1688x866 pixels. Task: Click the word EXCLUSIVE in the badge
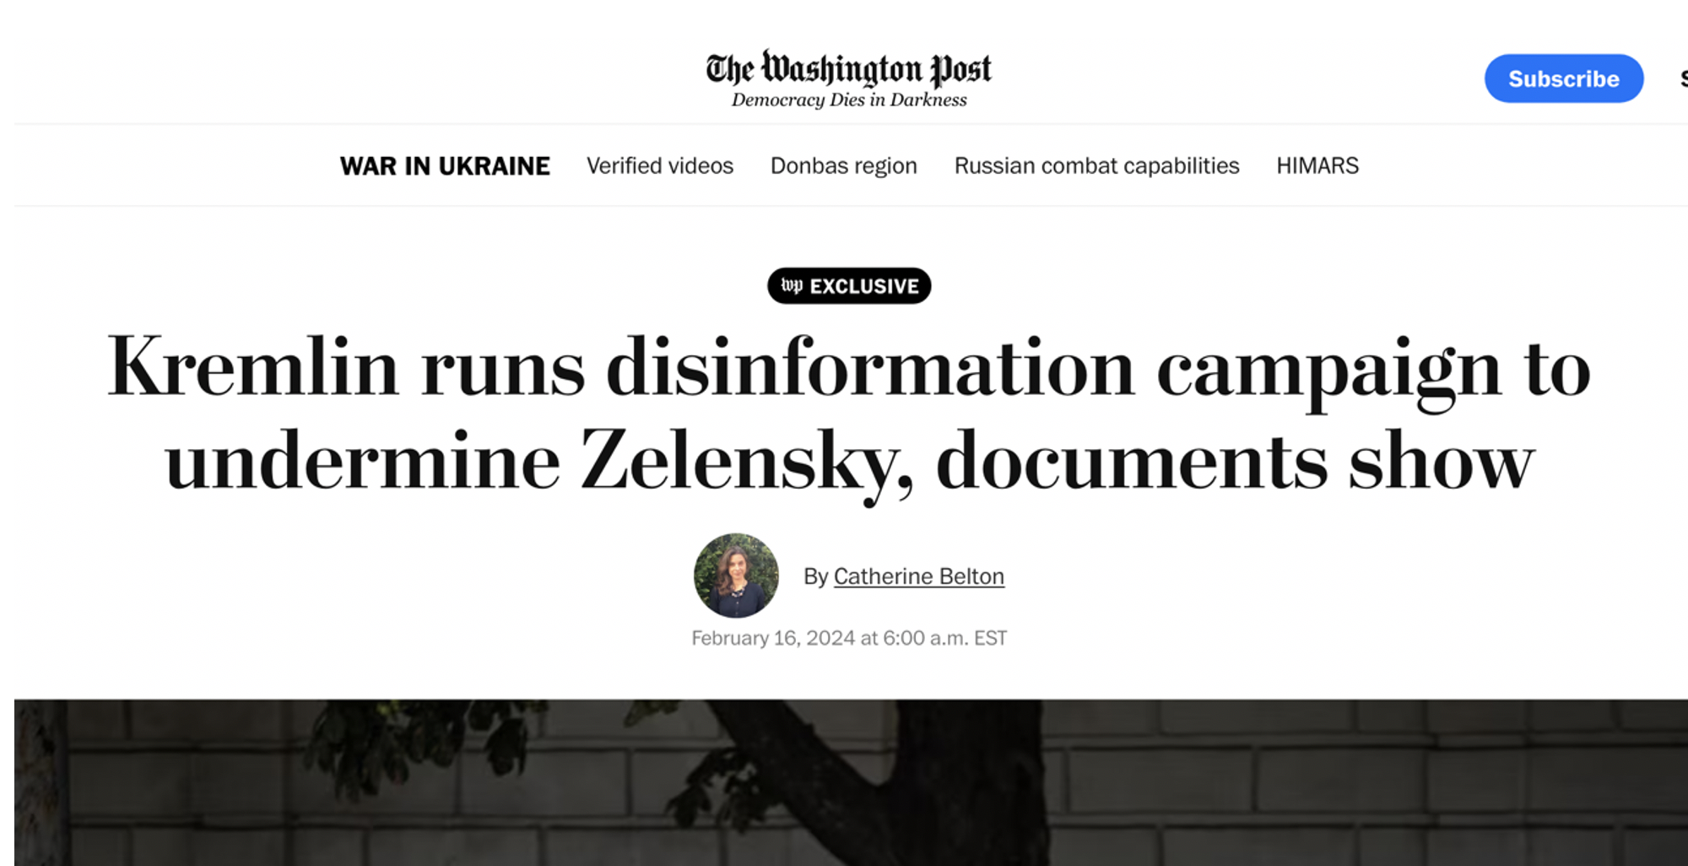(864, 287)
